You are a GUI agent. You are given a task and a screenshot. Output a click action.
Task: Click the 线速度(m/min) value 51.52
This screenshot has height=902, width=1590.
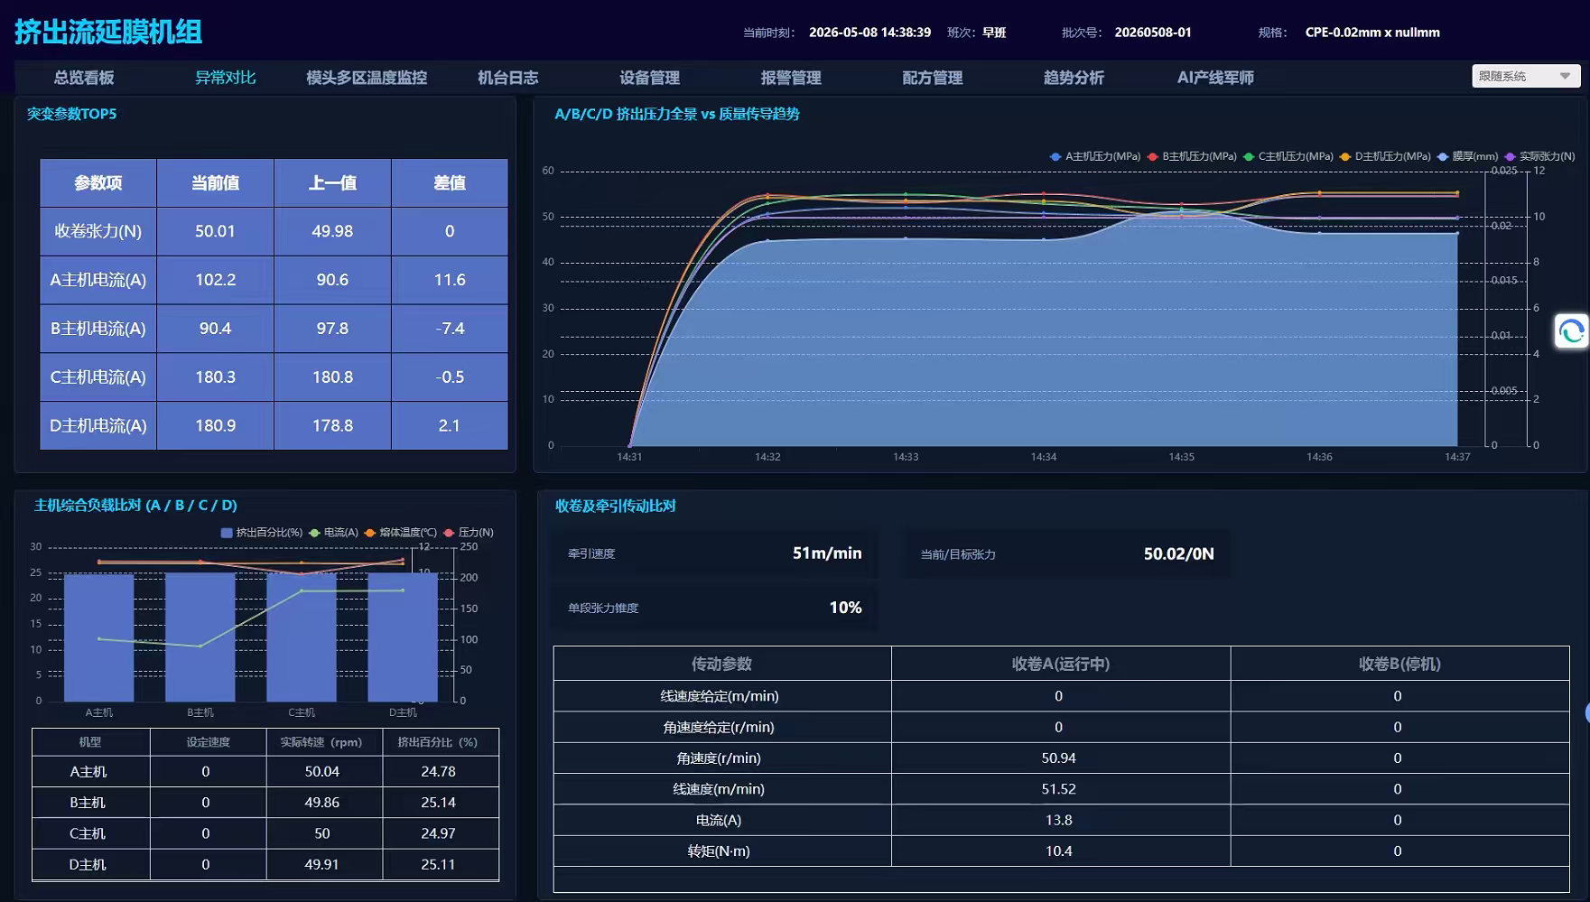[1058, 789]
